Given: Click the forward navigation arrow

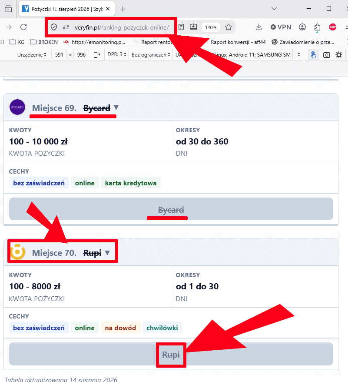Looking at the screenshot, I should 9,27.
